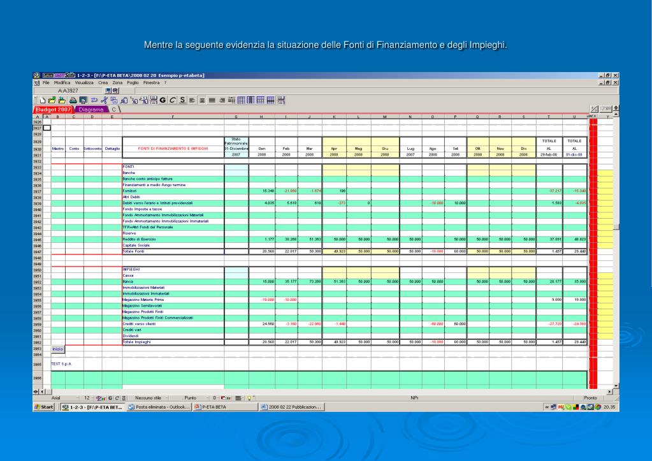Open the font size 12 selector
652x461 pixels.
[x=87, y=398]
